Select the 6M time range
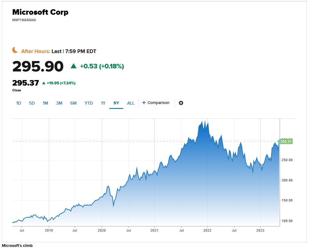The height and width of the screenshot is (250, 309). (73, 103)
